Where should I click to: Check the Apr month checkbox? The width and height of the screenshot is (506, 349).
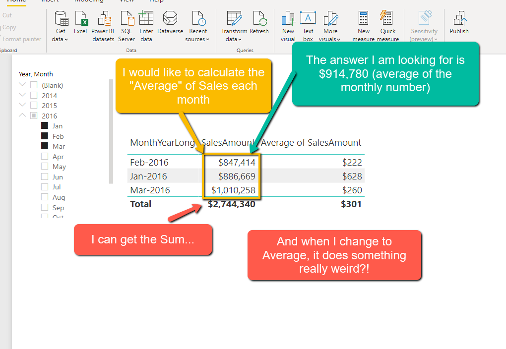[x=43, y=156]
